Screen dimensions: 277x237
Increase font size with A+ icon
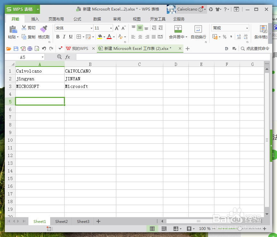point(117,28)
